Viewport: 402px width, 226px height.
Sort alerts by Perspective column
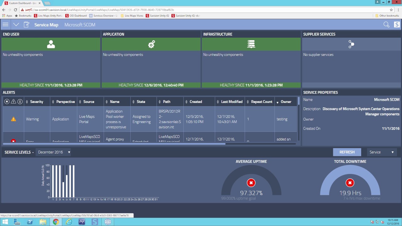click(64, 102)
